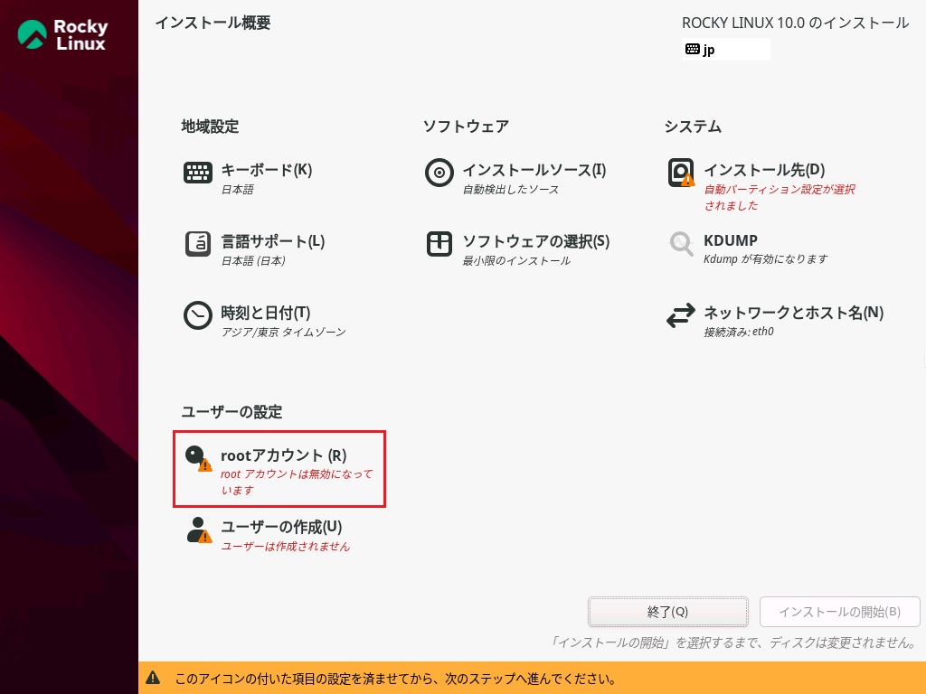Click the Rocky Linux logo
Image resolution: width=926 pixels, height=694 pixels.
(x=63, y=35)
